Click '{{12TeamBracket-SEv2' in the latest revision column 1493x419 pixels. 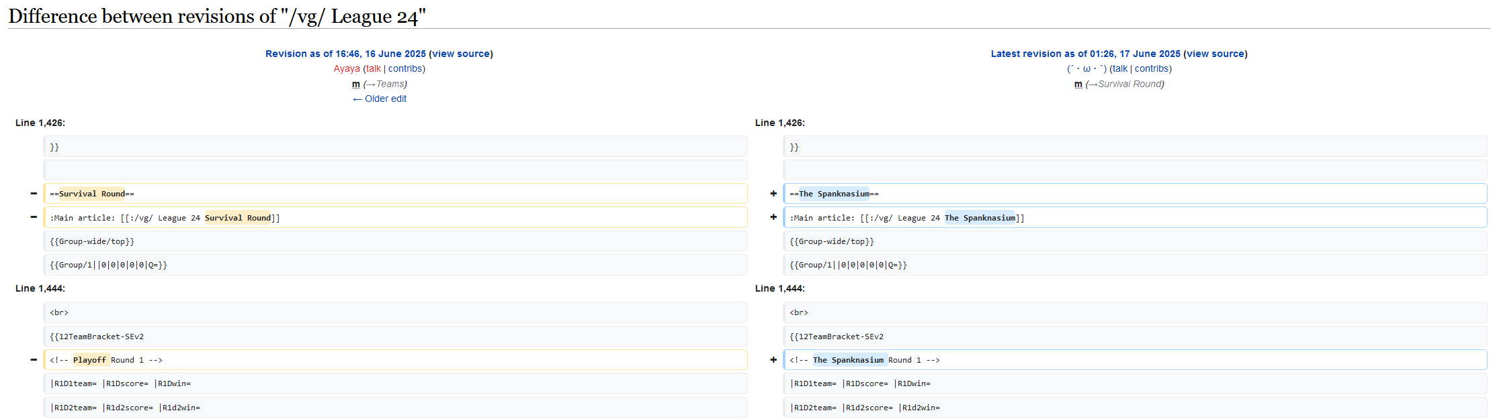coord(1135,337)
